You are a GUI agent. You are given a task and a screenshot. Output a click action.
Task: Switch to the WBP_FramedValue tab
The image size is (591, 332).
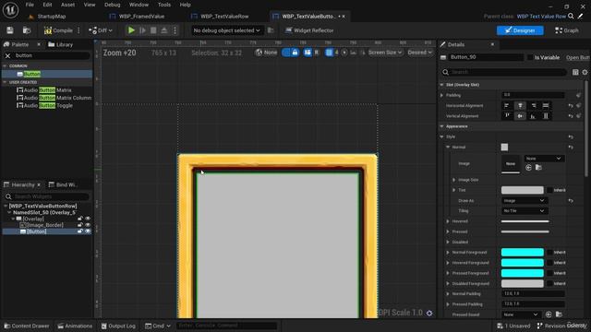click(138, 17)
